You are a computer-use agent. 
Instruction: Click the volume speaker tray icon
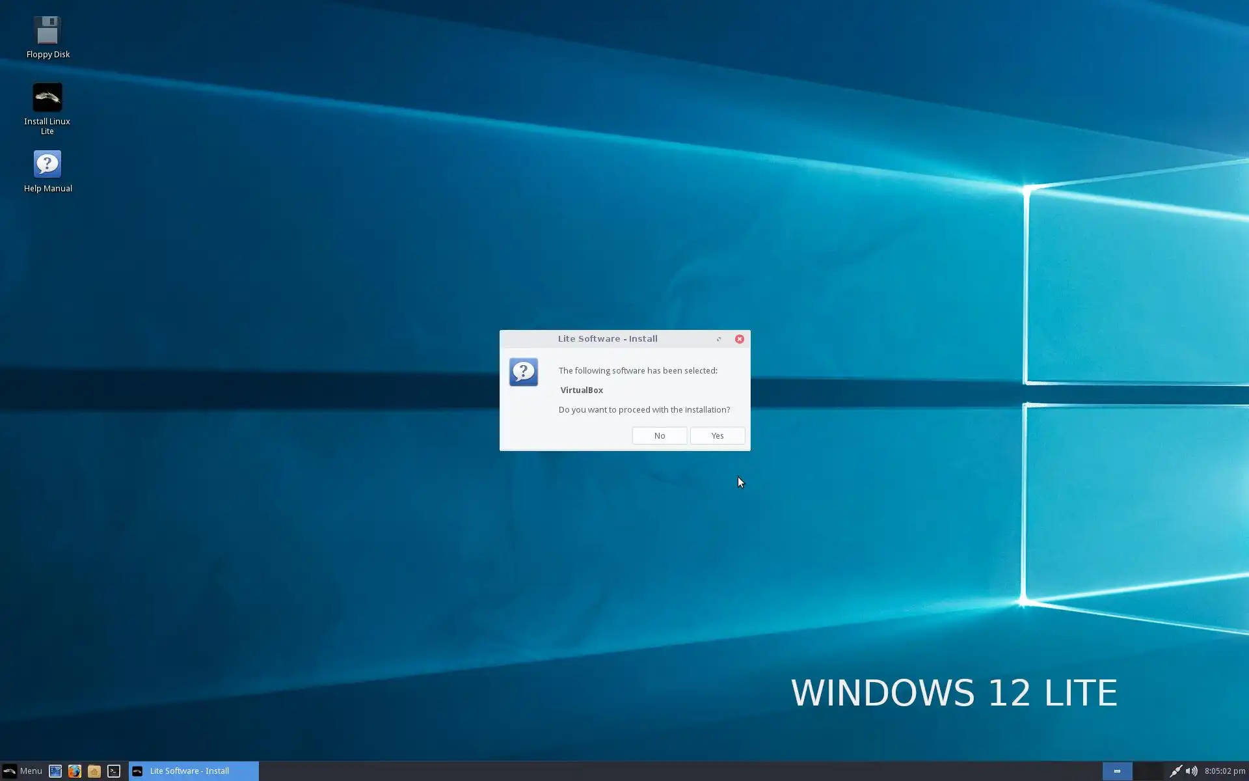(1191, 771)
